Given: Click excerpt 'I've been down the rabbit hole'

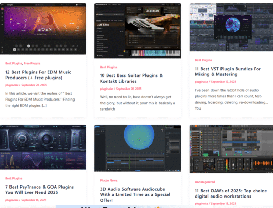Looking at the screenshot, I should pyautogui.click(x=232, y=99).
